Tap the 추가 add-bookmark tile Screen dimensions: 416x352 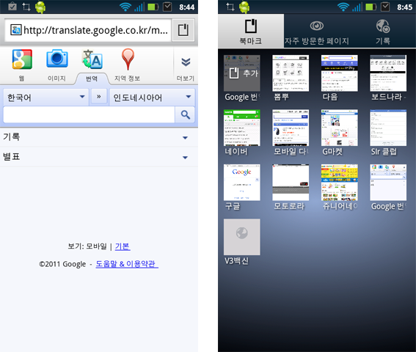241,73
